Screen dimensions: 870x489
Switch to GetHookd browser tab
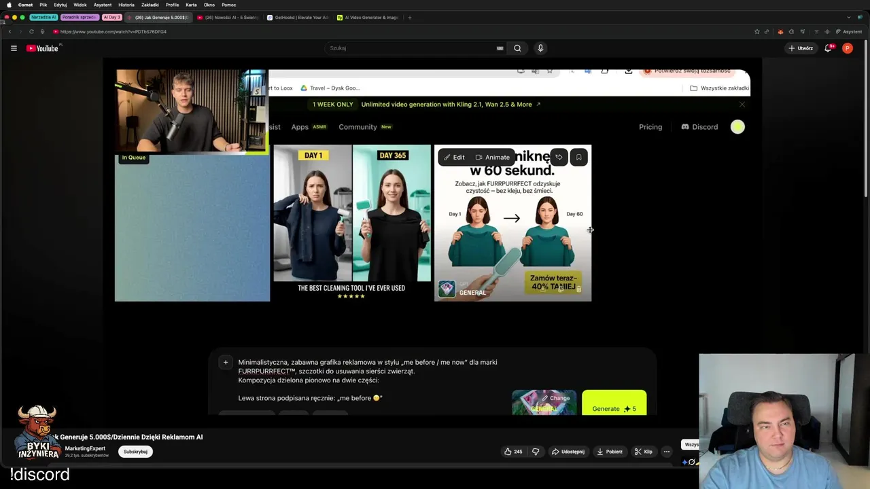(298, 18)
